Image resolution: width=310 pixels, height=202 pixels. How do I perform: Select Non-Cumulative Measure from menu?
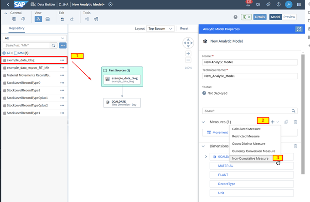click(250, 158)
